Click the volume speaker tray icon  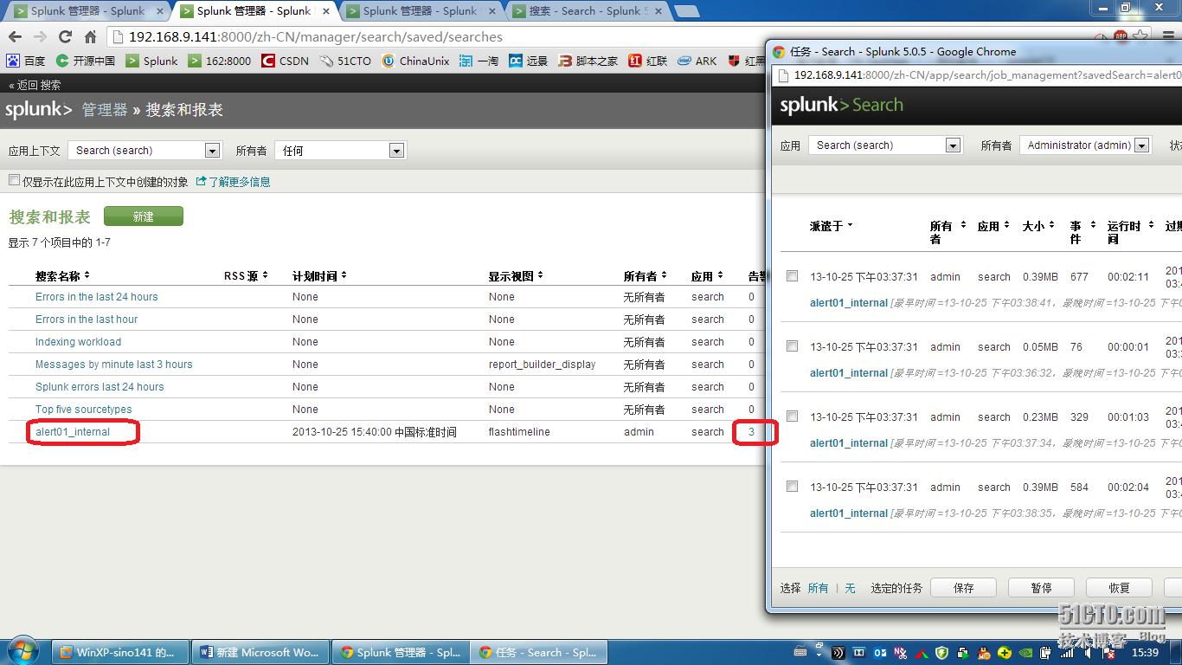click(x=1088, y=653)
